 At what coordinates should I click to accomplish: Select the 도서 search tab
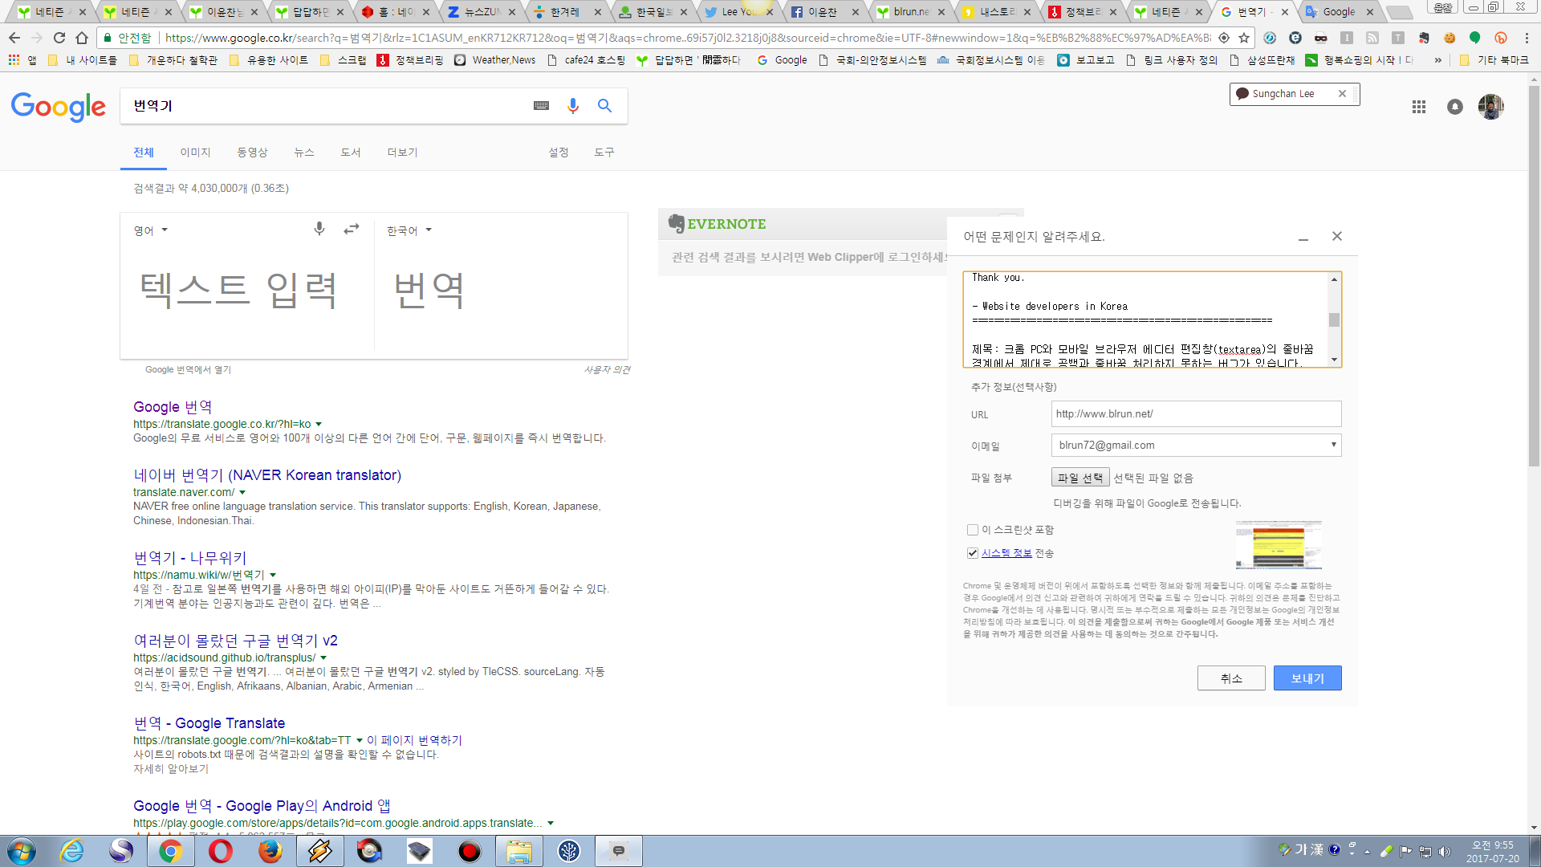[351, 153]
